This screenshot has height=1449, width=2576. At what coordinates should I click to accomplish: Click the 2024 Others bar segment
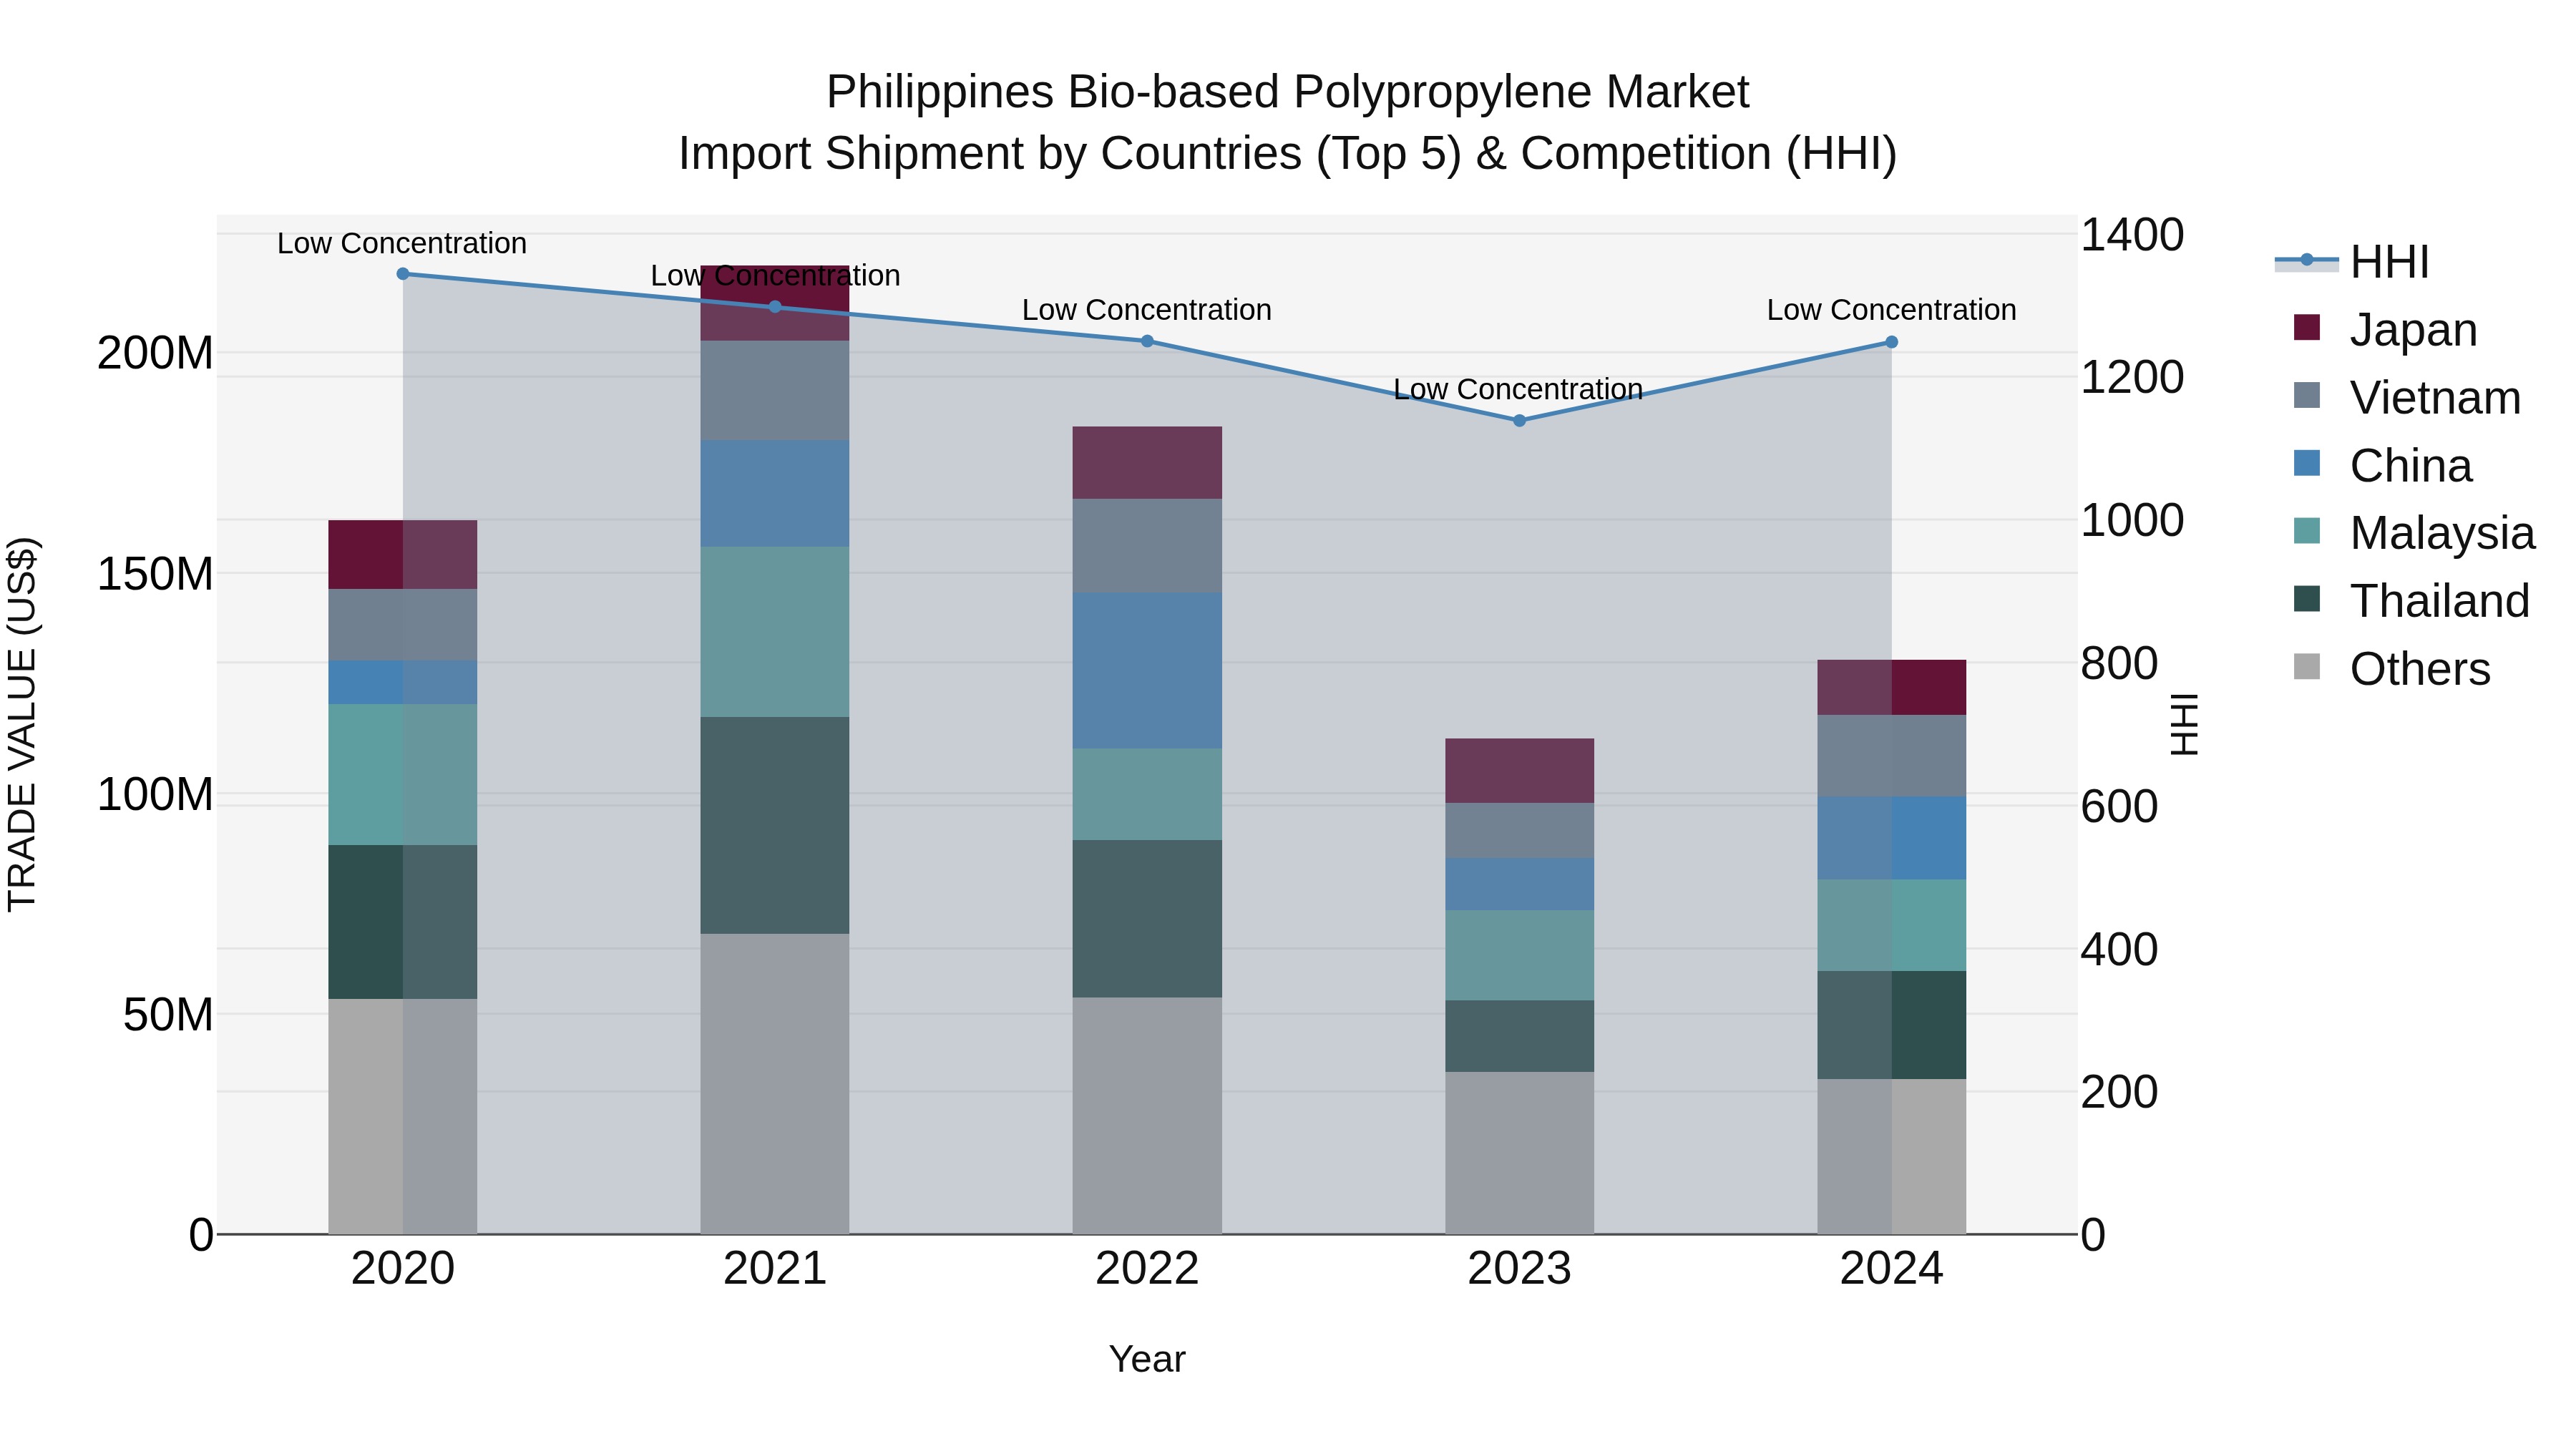[1891, 1157]
